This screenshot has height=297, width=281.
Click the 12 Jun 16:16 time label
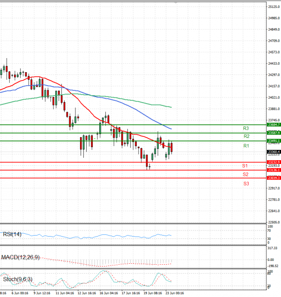[87, 293]
